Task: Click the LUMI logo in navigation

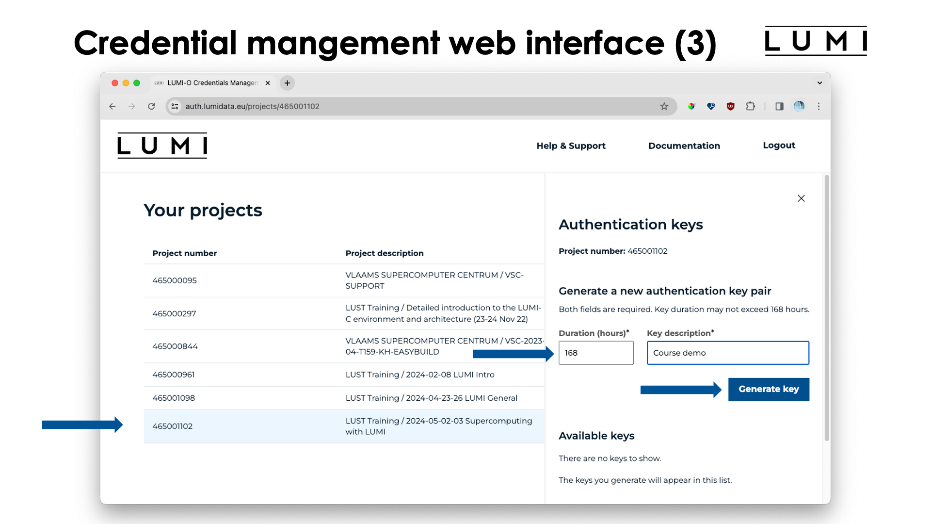Action: (x=162, y=145)
